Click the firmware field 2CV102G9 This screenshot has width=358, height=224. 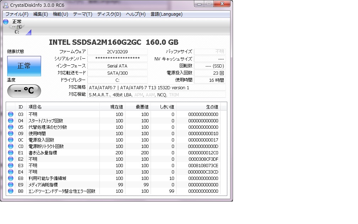coord(117,52)
